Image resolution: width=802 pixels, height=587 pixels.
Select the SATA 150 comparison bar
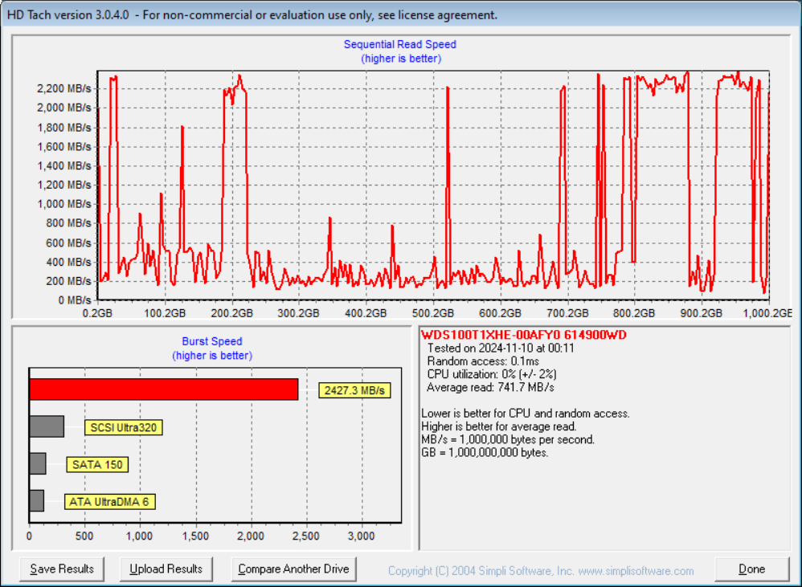click(38, 464)
